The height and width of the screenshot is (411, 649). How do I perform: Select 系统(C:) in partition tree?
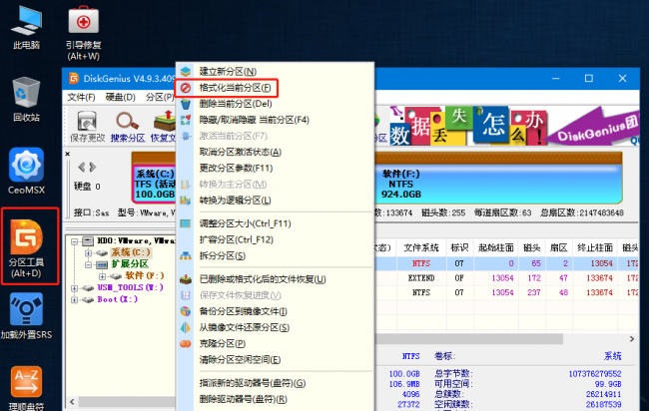(x=131, y=252)
